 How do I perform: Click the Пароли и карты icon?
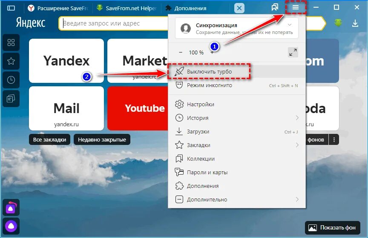(x=179, y=172)
